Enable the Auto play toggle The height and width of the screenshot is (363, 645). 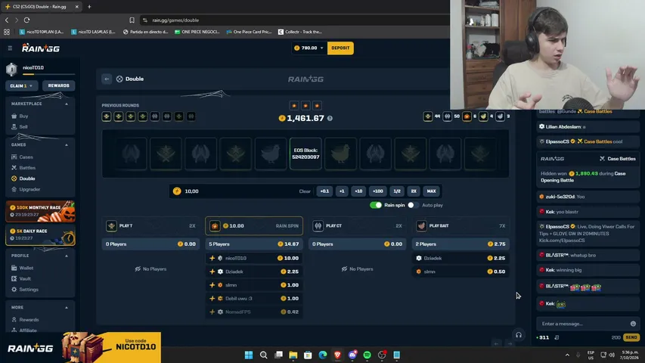point(413,205)
